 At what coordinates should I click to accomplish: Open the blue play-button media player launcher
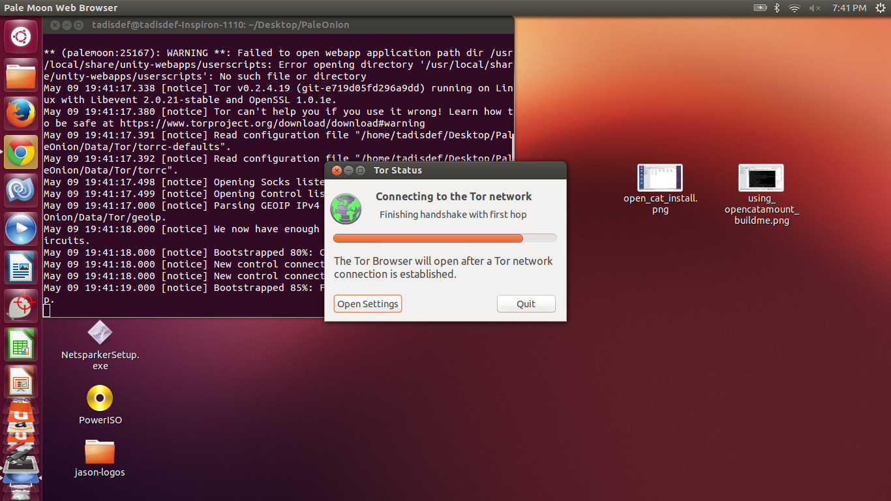click(x=21, y=229)
